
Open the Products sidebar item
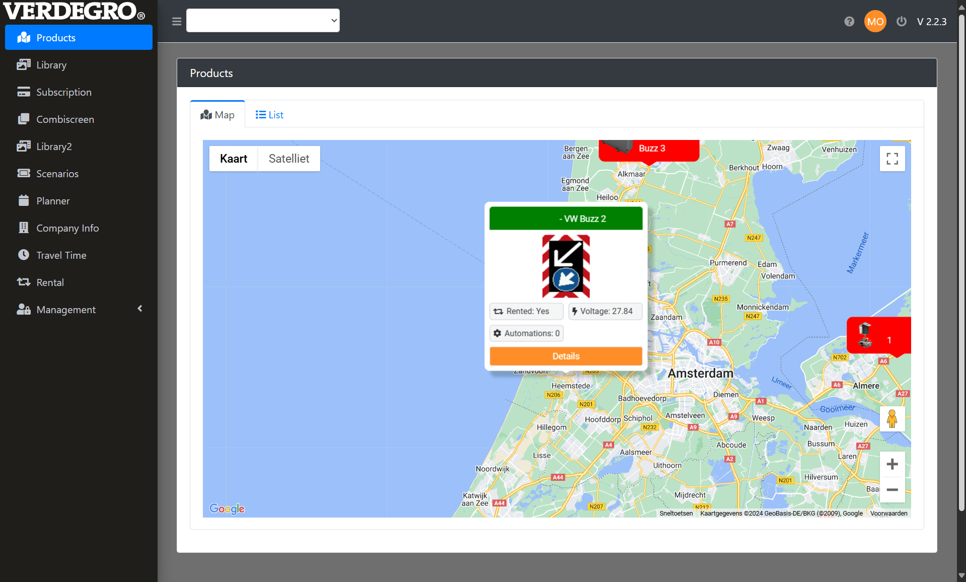[x=79, y=38]
